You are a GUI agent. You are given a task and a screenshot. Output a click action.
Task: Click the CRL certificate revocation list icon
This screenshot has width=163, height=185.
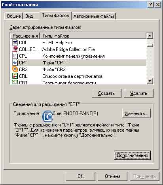[x=15, y=76]
